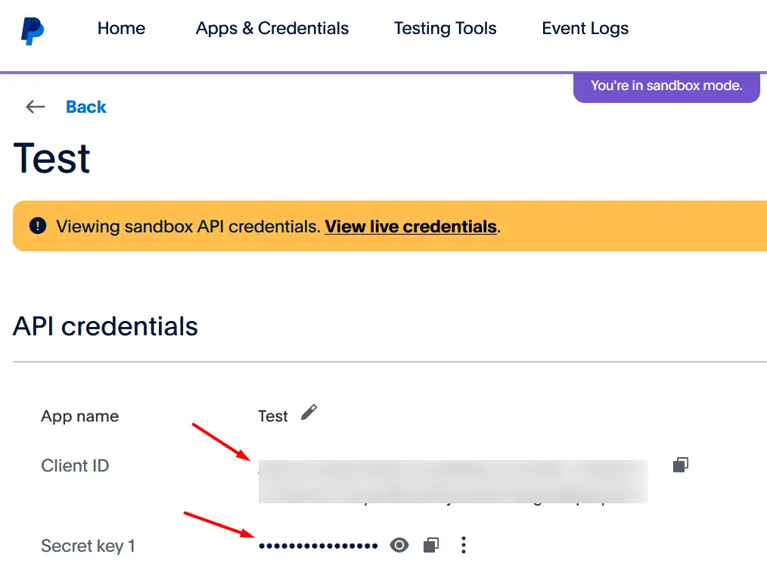
Task: Click the masked secret key dots
Action: (318, 546)
